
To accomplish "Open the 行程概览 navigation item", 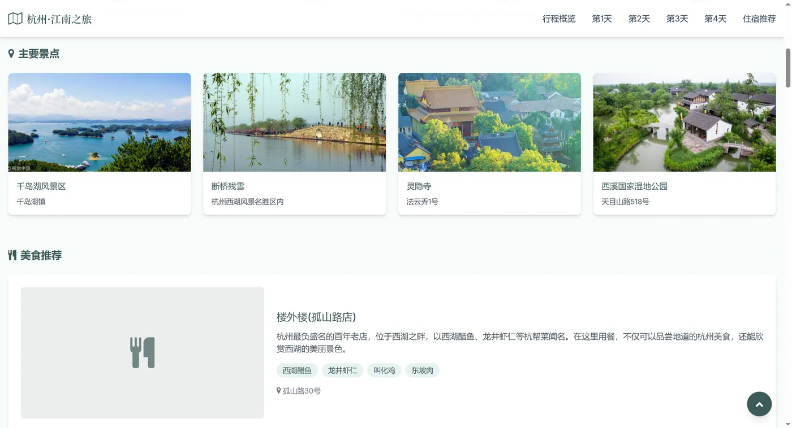I will click(x=558, y=19).
